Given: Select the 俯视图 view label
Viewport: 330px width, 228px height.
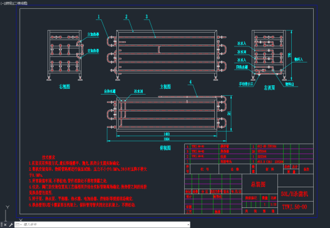Looking at the screenshot, I should click(165, 148).
